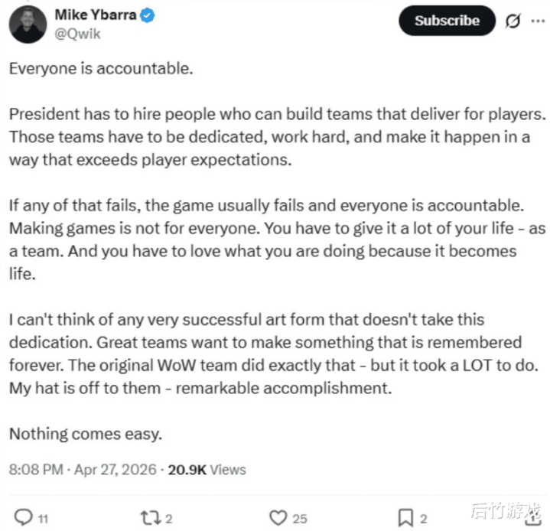550x531 pixels.
Task: View the 20.9K Views analytics
Action: coord(207,469)
